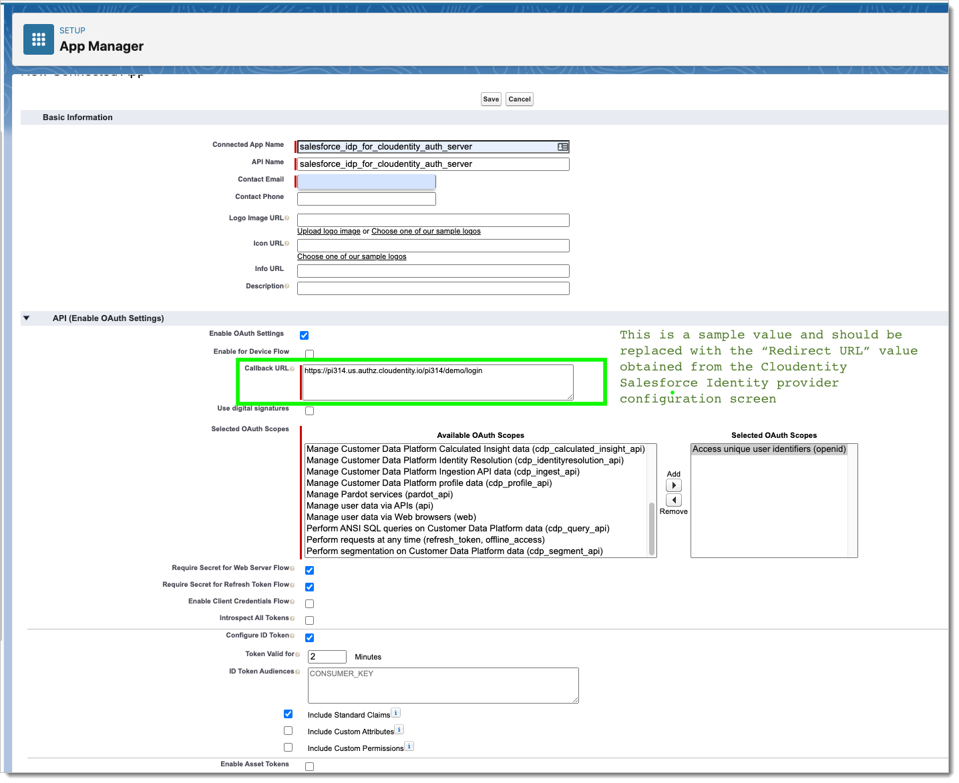Screen dimensions: 959x783
Task: Click the Callback URL text area
Action: 437,382
